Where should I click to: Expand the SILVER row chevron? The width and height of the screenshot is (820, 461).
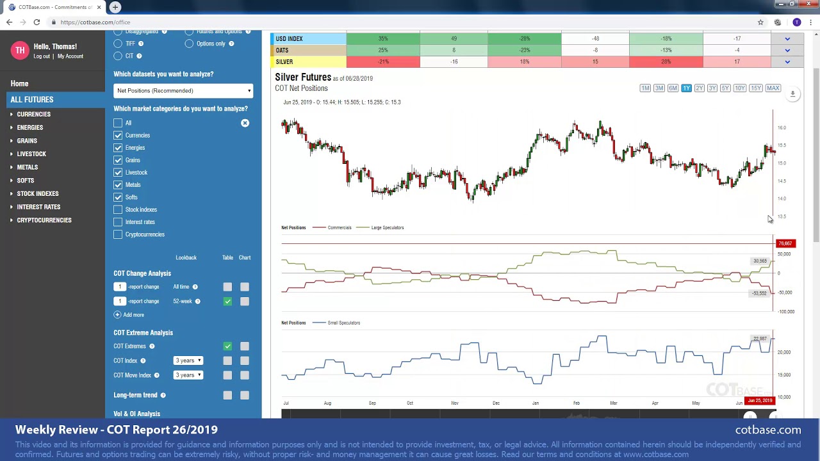click(x=787, y=62)
